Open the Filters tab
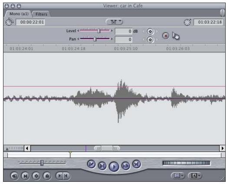Viewport: 227px width, 184px height. 41,14
